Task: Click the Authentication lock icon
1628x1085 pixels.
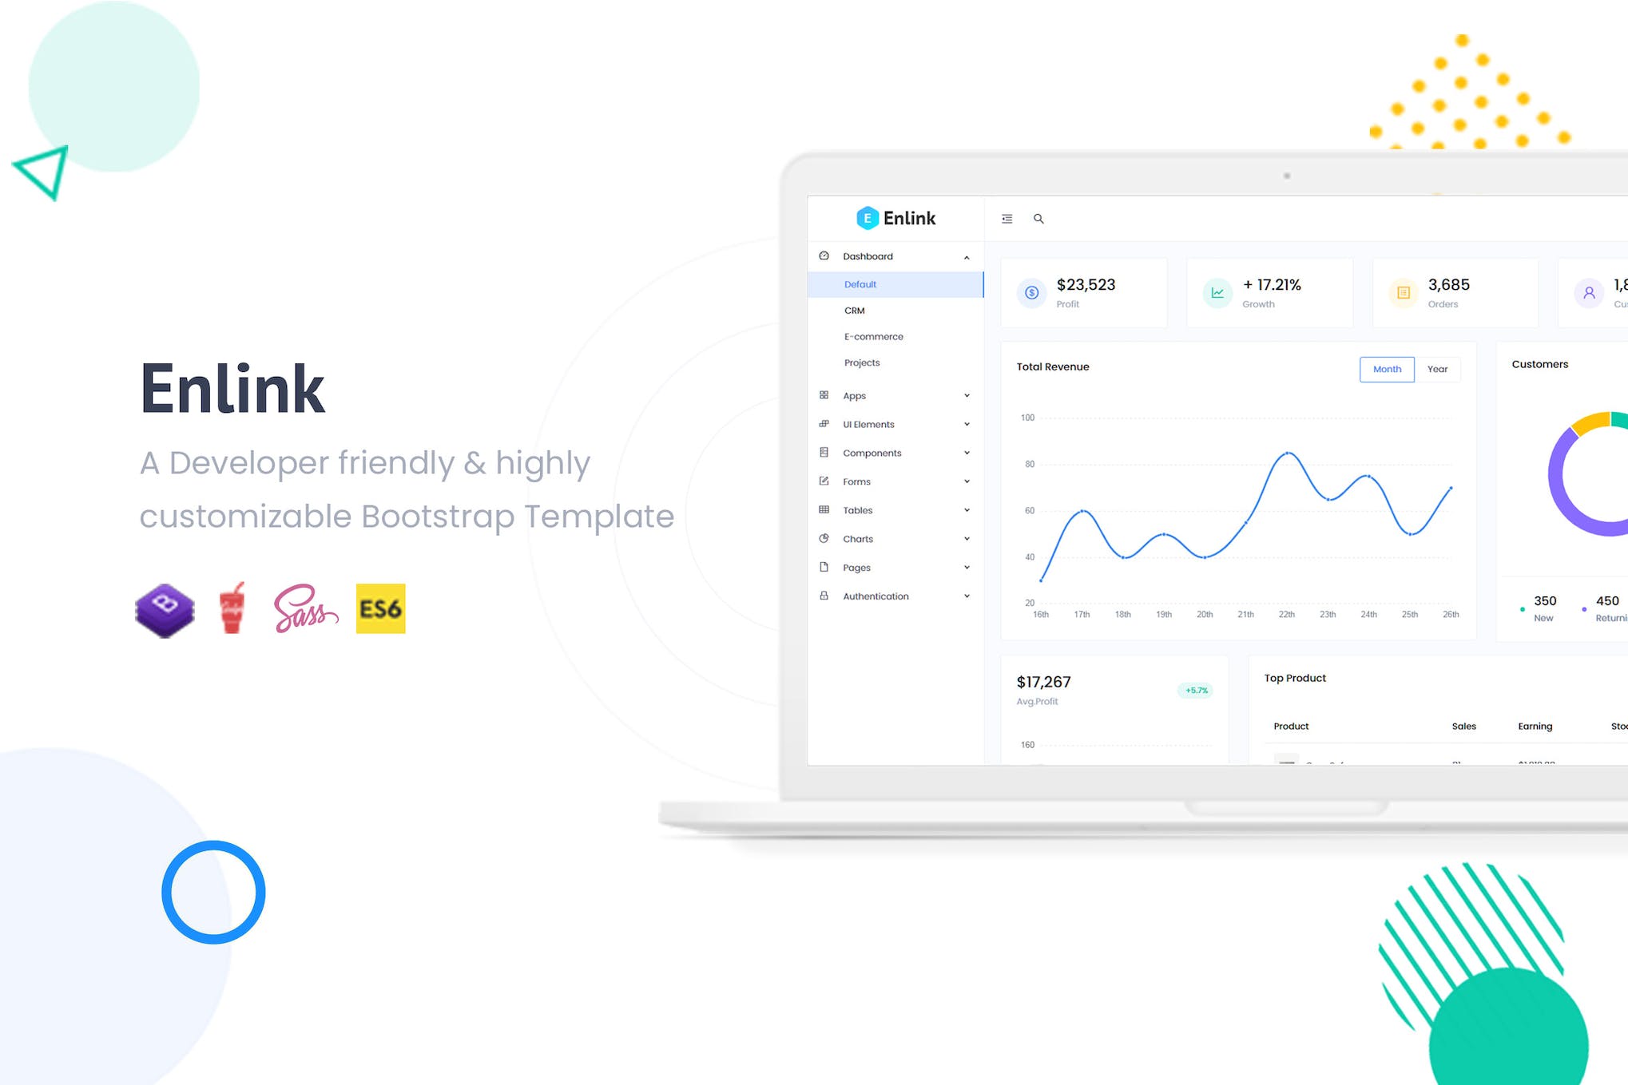Action: 824,596
